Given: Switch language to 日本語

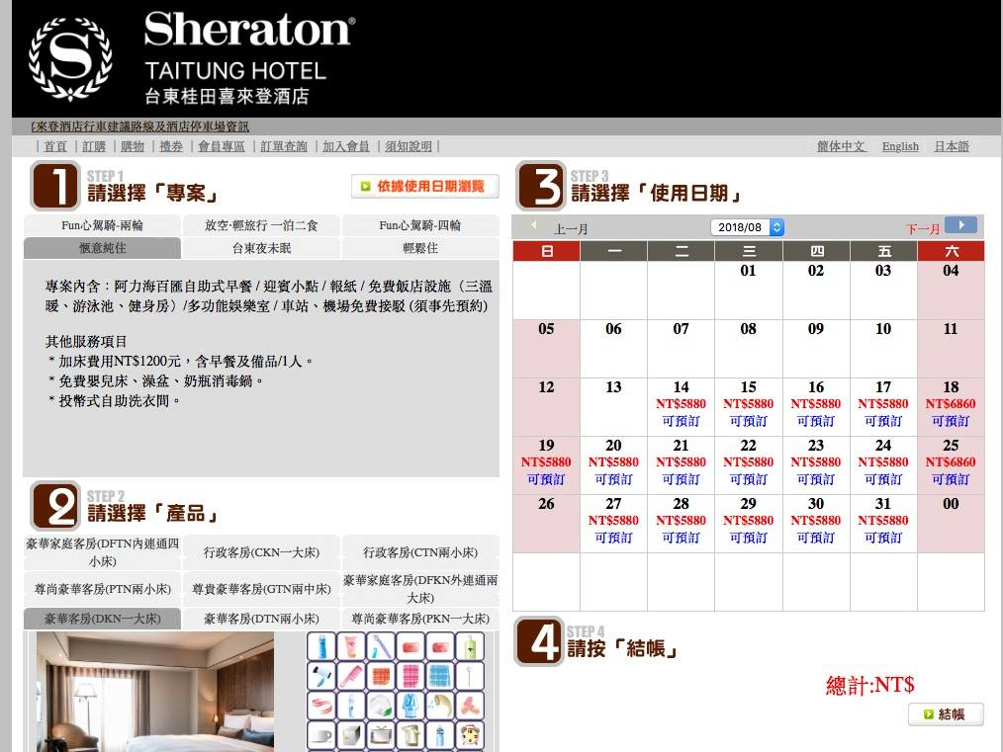Looking at the screenshot, I should click(952, 146).
